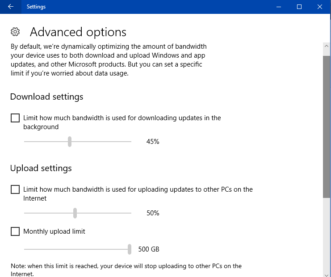Click the gear icon beside Advanced options
The image size is (331, 277).
[x=15, y=32]
